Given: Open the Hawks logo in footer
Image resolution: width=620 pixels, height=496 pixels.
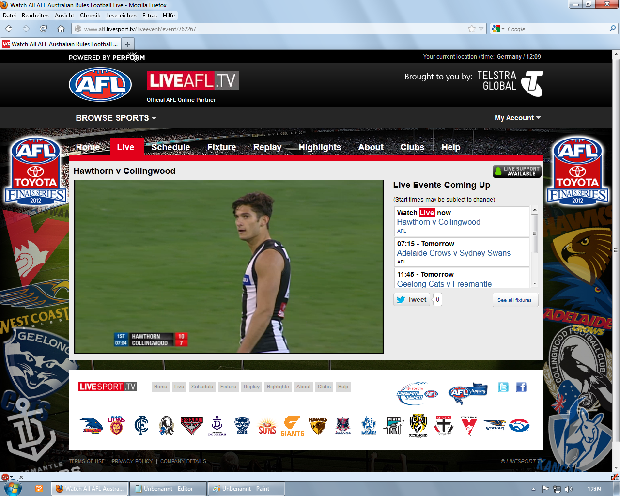Looking at the screenshot, I should click(318, 425).
